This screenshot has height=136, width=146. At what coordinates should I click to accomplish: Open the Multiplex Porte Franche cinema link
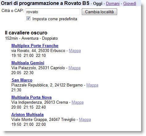[x=35, y=46]
